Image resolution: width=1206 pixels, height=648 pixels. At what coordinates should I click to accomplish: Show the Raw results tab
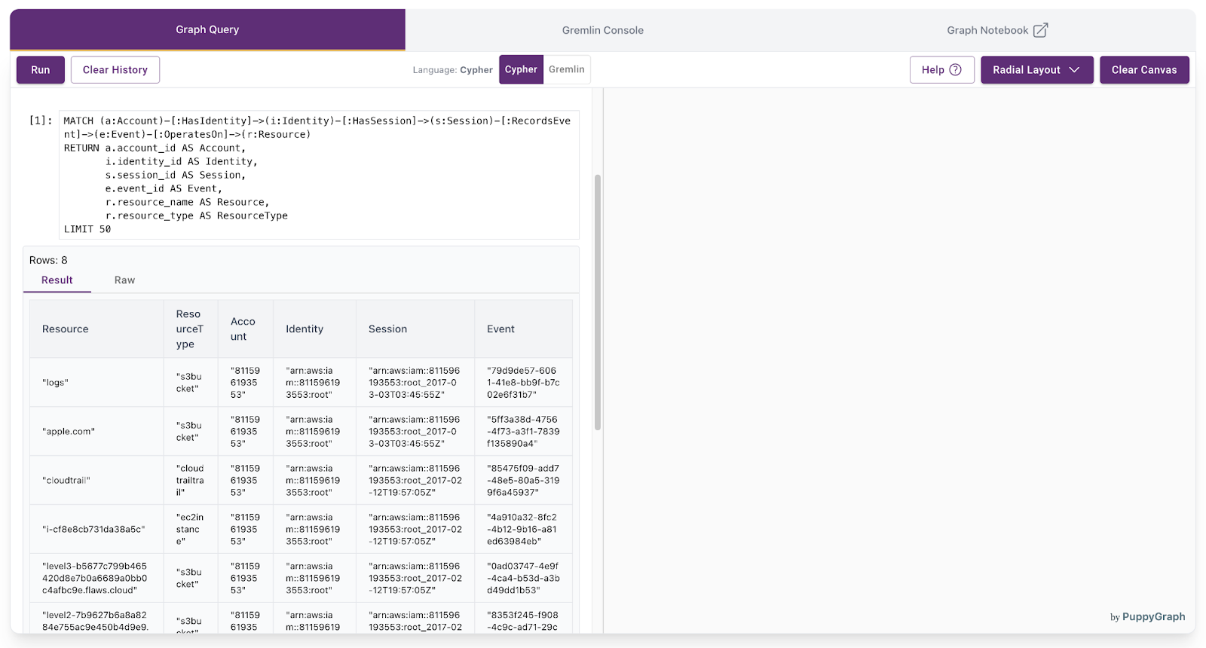pos(124,280)
